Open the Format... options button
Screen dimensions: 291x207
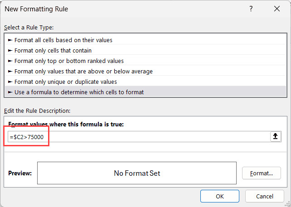point(262,173)
